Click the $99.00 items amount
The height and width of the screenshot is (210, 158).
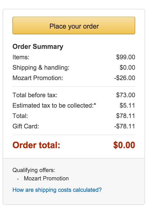(126, 57)
